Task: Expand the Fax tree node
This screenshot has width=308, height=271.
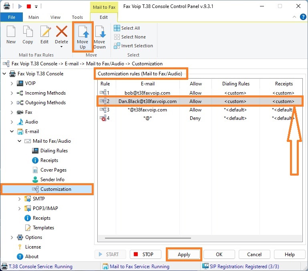Action: [x=12, y=112]
